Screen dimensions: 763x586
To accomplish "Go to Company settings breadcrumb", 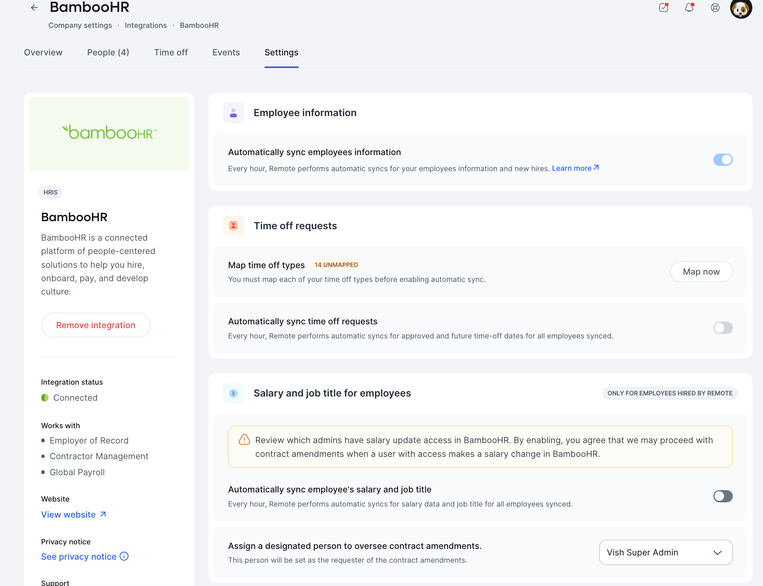I will (x=80, y=25).
